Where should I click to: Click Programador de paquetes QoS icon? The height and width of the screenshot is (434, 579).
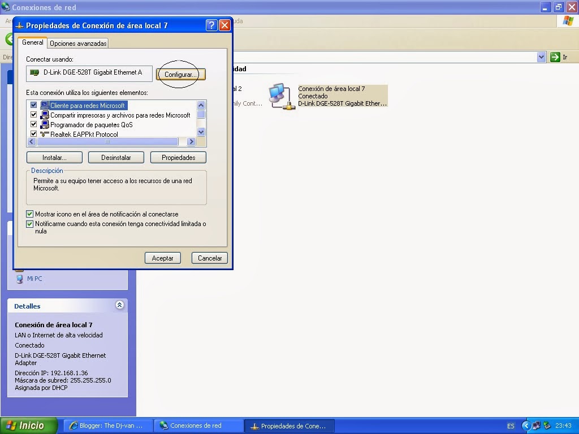click(x=44, y=124)
